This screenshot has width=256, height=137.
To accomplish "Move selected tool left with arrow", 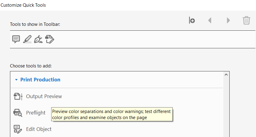I will click(210, 20).
